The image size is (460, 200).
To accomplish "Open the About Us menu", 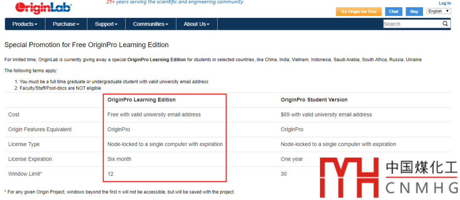I will click(x=196, y=24).
